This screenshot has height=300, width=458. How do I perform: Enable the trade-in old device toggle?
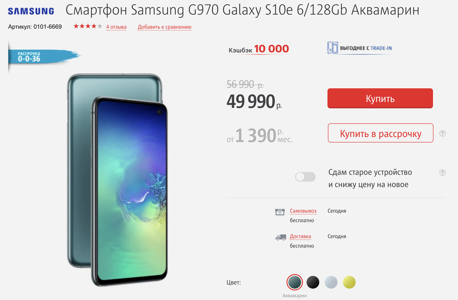pos(305,177)
